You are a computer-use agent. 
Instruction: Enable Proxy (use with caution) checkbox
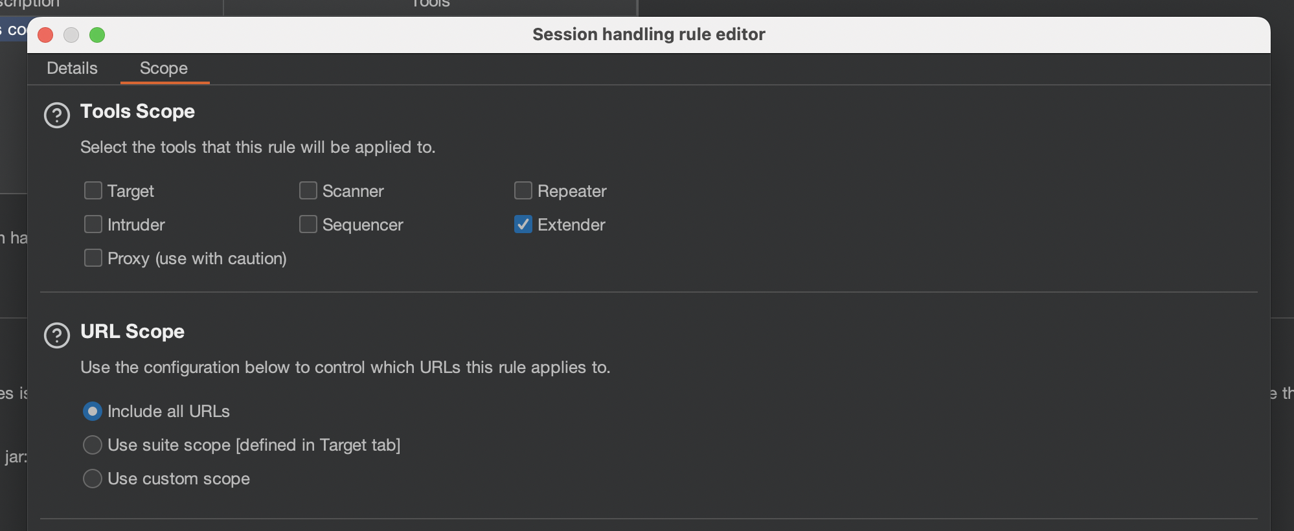[x=93, y=258]
